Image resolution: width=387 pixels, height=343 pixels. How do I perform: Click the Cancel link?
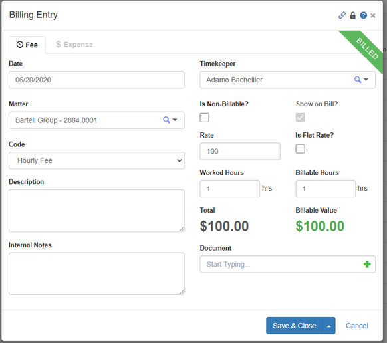(x=357, y=326)
